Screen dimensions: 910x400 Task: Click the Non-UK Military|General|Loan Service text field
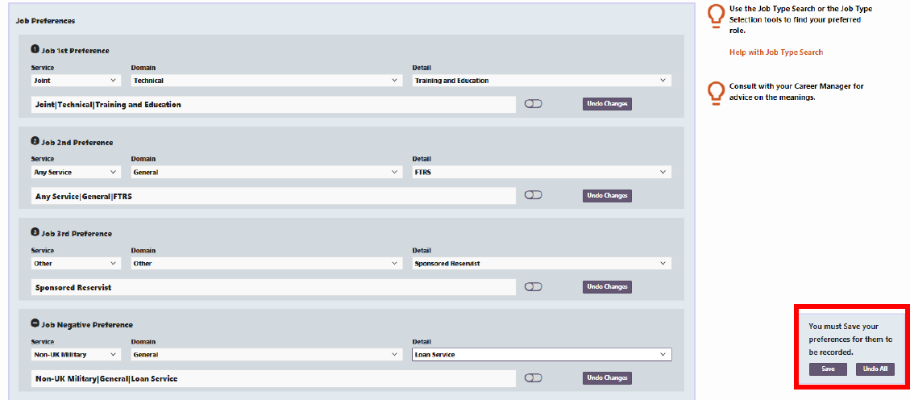(274, 378)
